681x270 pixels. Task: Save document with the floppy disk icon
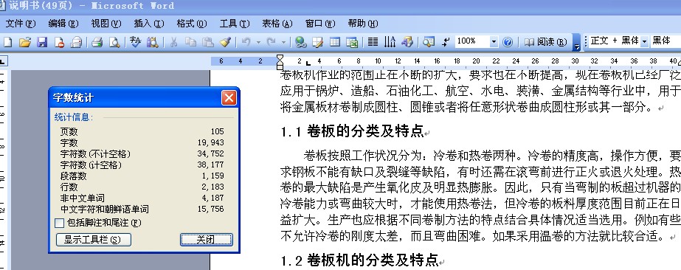[x=42, y=42]
